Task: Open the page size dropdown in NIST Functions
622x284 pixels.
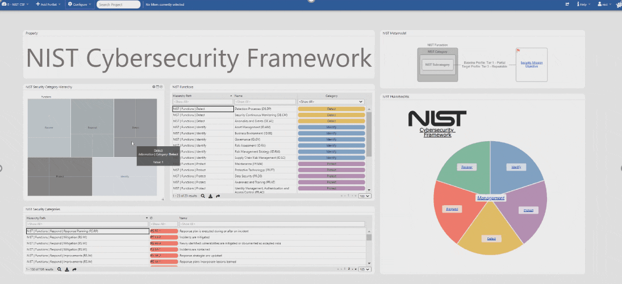Action: 364,196
